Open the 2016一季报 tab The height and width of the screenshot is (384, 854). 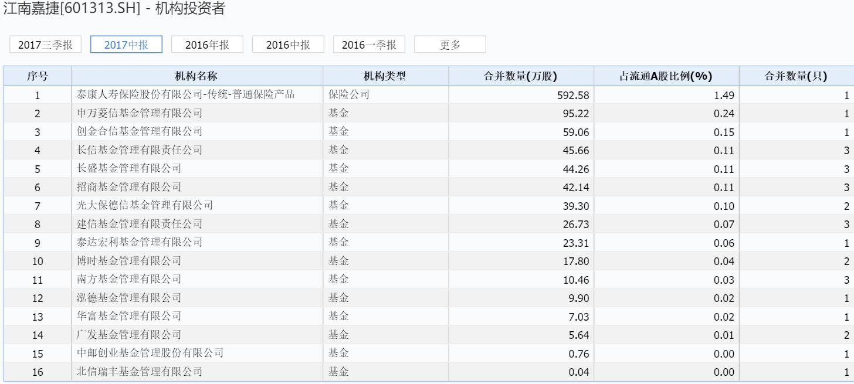(369, 45)
